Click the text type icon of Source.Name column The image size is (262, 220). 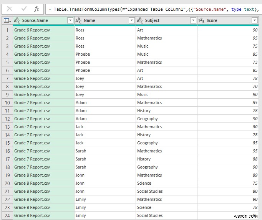(x=17, y=21)
